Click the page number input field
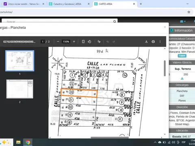The image size is (195, 146). pyautogui.click(x=43, y=42)
